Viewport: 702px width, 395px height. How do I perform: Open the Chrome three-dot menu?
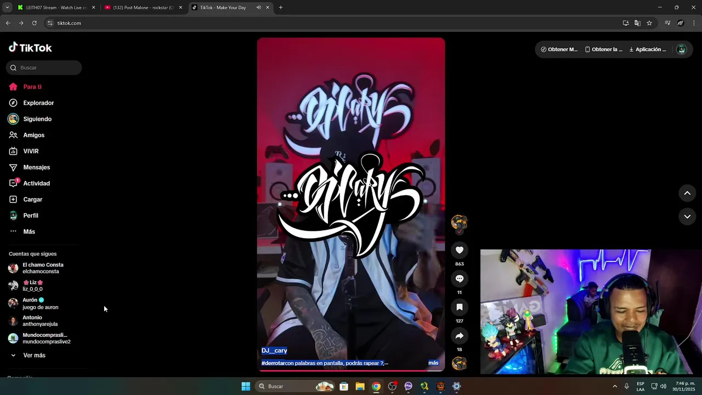pos(694,23)
